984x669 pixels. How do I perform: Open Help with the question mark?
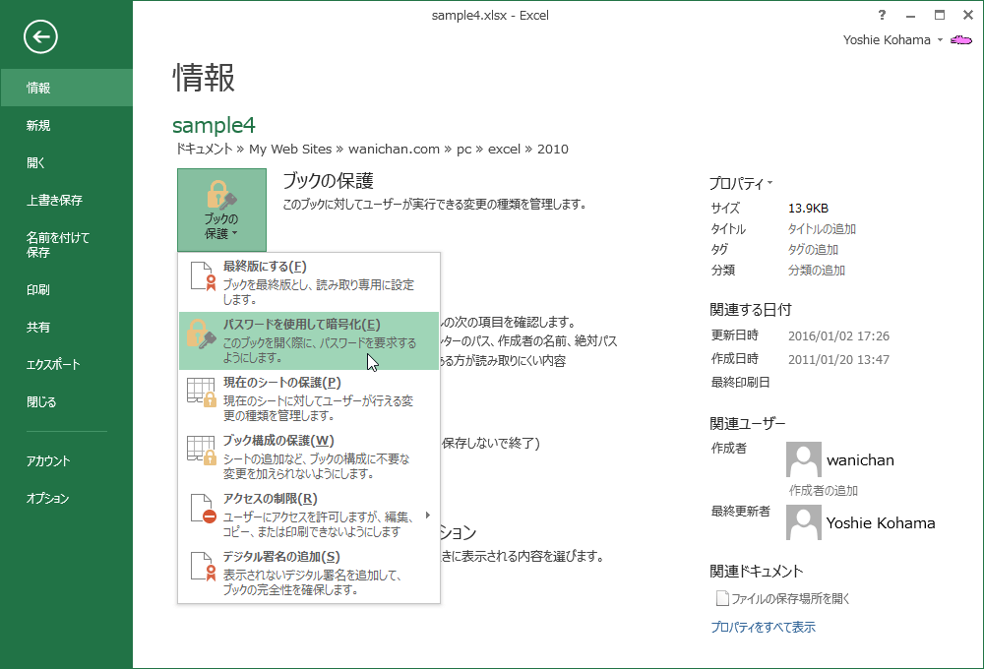pos(882,15)
